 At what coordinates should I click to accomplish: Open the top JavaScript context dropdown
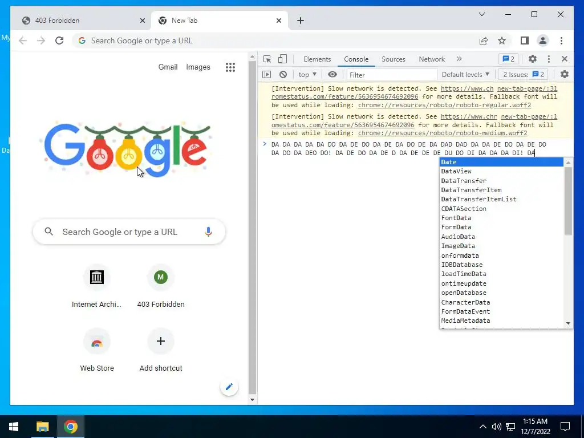pyautogui.click(x=307, y=75)
